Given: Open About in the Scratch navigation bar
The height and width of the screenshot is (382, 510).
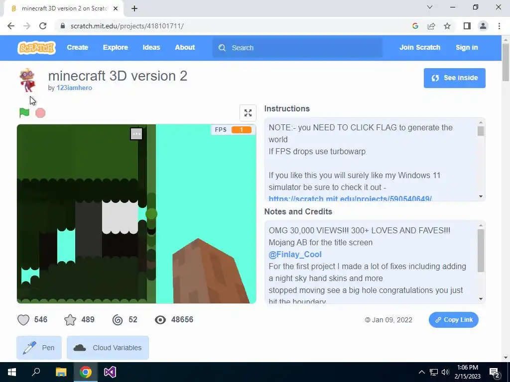Looking at the screenshot, I should click(x=185, y=47).
